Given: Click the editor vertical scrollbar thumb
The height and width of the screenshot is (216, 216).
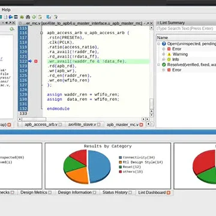Looking at the screenshot, I should 152,104.
